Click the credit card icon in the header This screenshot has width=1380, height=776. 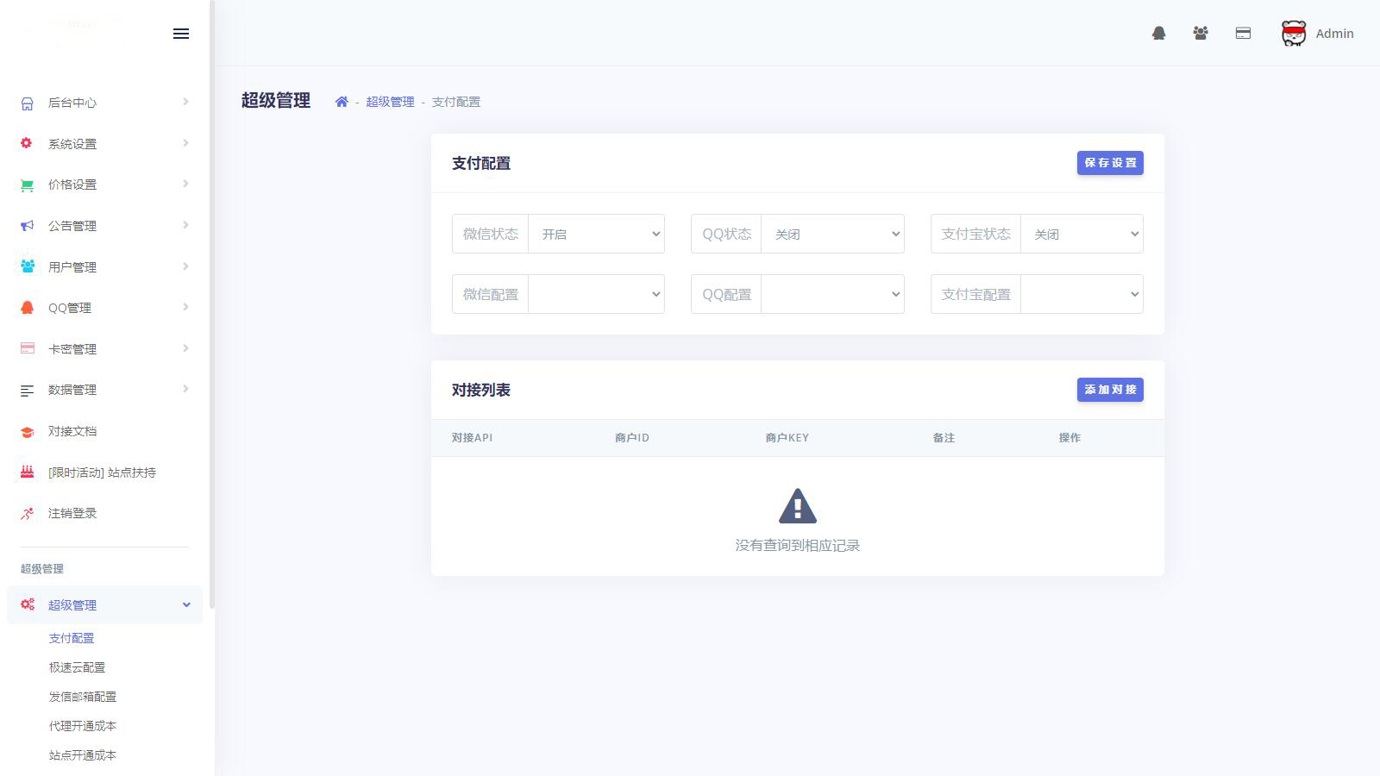click(1243, 34)
